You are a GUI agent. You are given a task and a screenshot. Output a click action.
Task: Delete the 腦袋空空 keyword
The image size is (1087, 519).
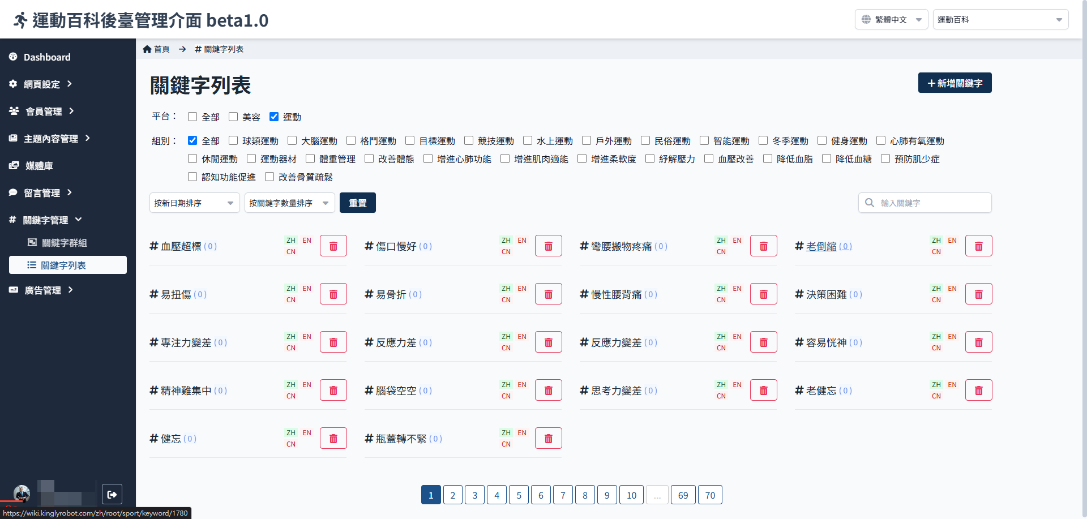click(x=549, y=391)
